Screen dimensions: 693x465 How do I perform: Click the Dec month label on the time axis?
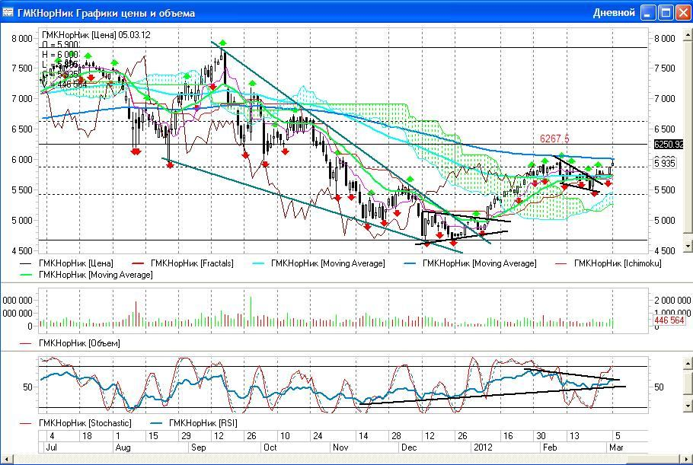coord(409,447)
